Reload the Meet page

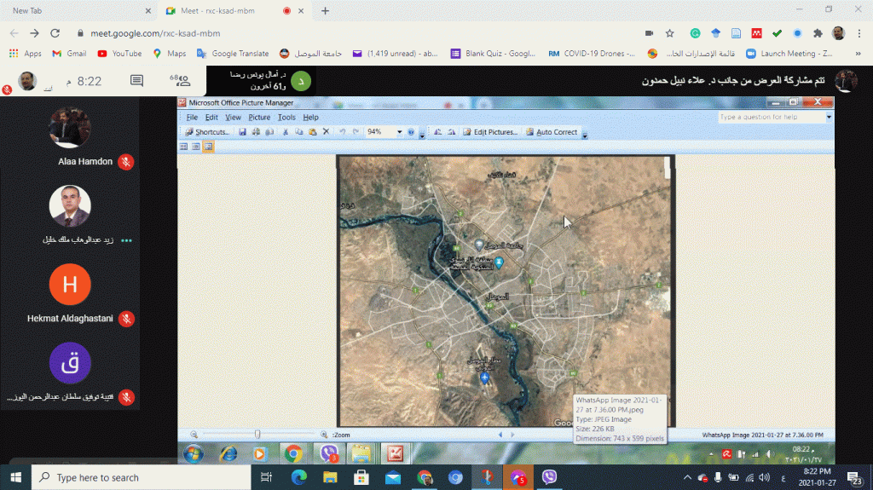[x=55, y=33]
